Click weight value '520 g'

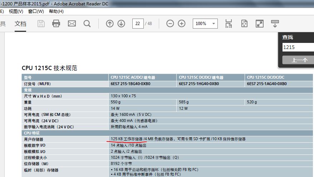tap(252, 102)
